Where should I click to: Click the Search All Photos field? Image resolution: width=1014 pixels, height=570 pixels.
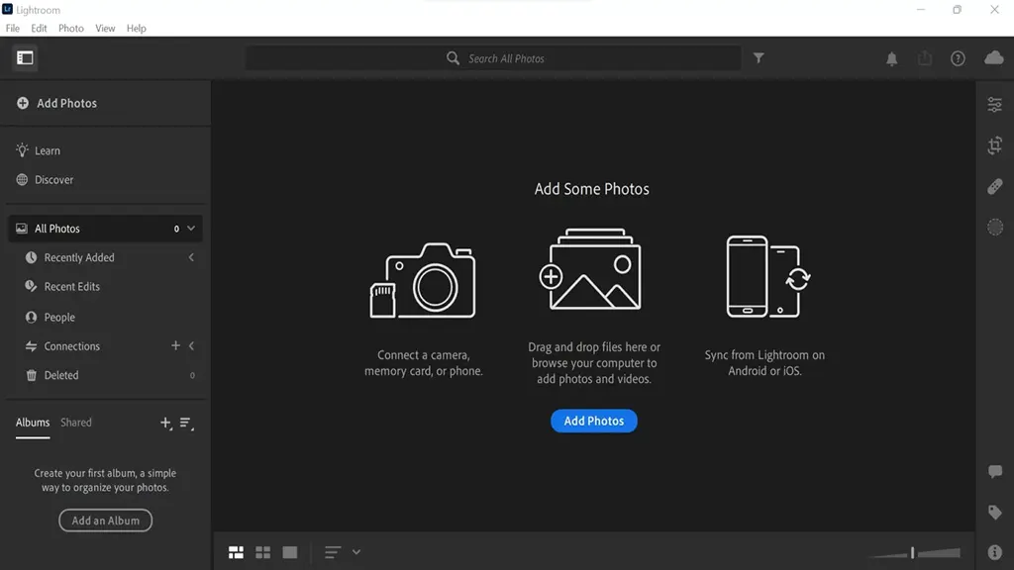point(493,58)
